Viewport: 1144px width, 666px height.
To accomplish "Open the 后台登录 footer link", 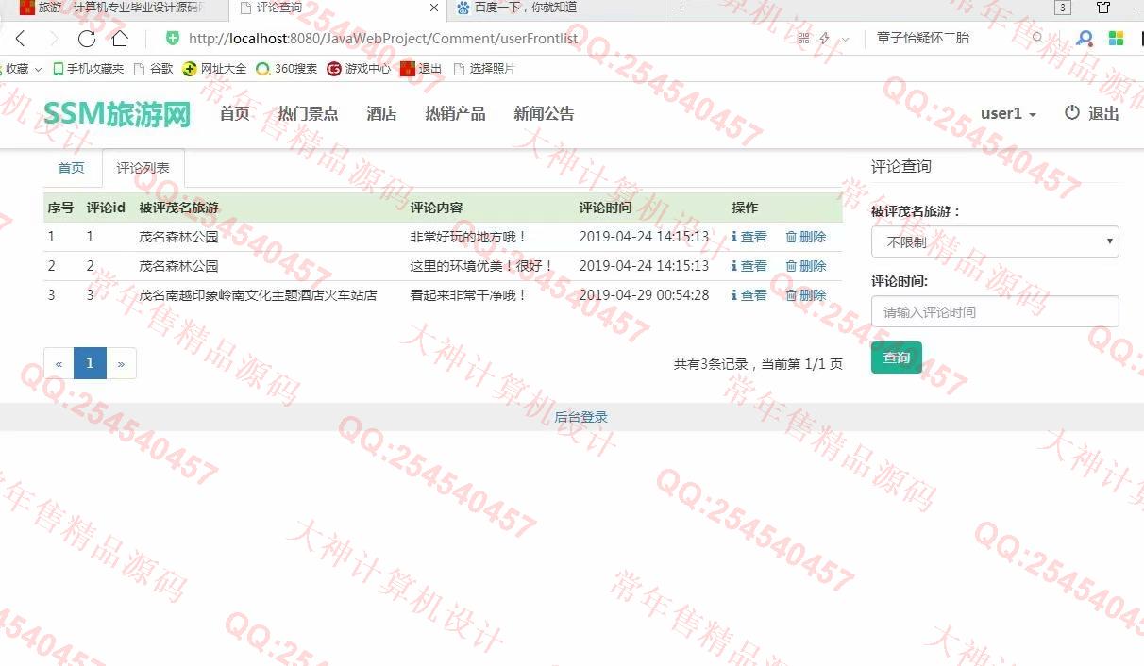I will (580, 417).
